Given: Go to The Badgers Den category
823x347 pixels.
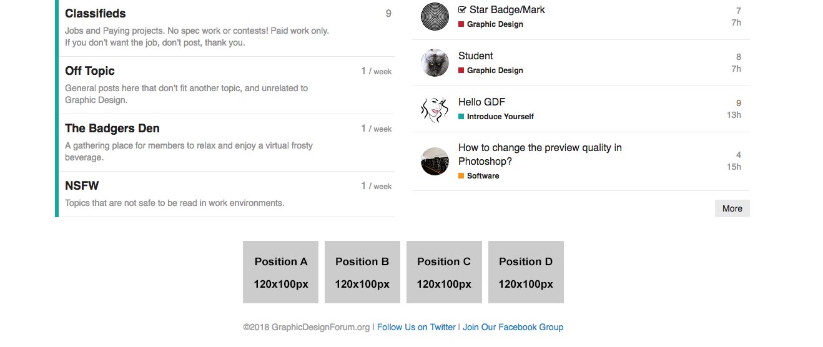Looking at the screenshot, I should click(112, 129).
